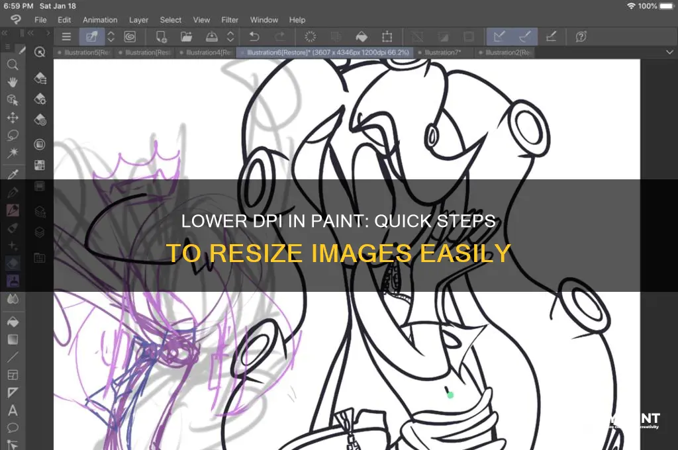Toggle Snap to Ruler

(499, 37)
